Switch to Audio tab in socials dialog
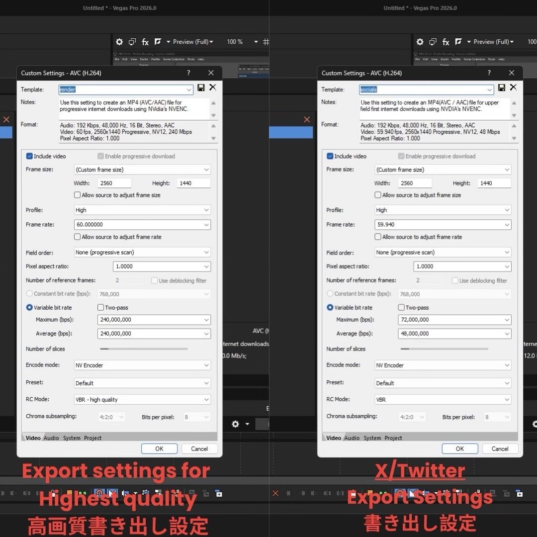 click(352, 438)
